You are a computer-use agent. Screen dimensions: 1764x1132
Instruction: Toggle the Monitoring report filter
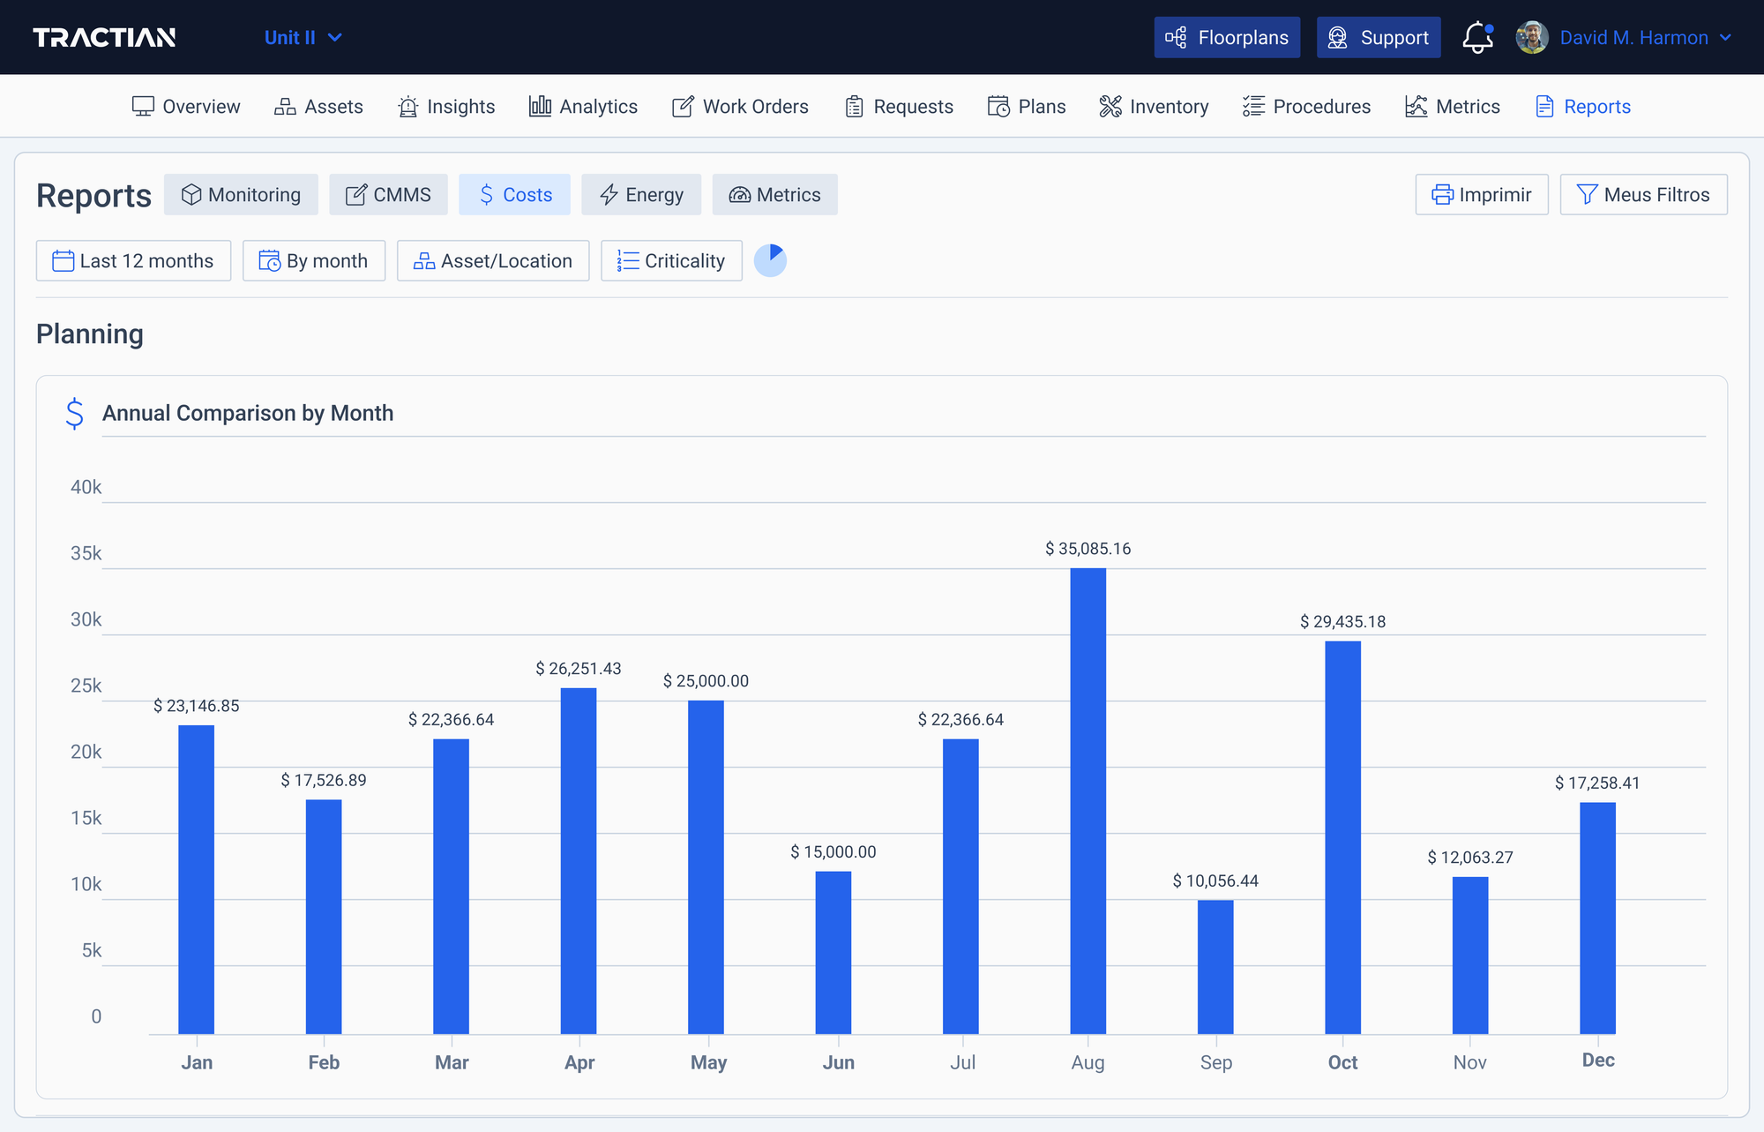241,194
